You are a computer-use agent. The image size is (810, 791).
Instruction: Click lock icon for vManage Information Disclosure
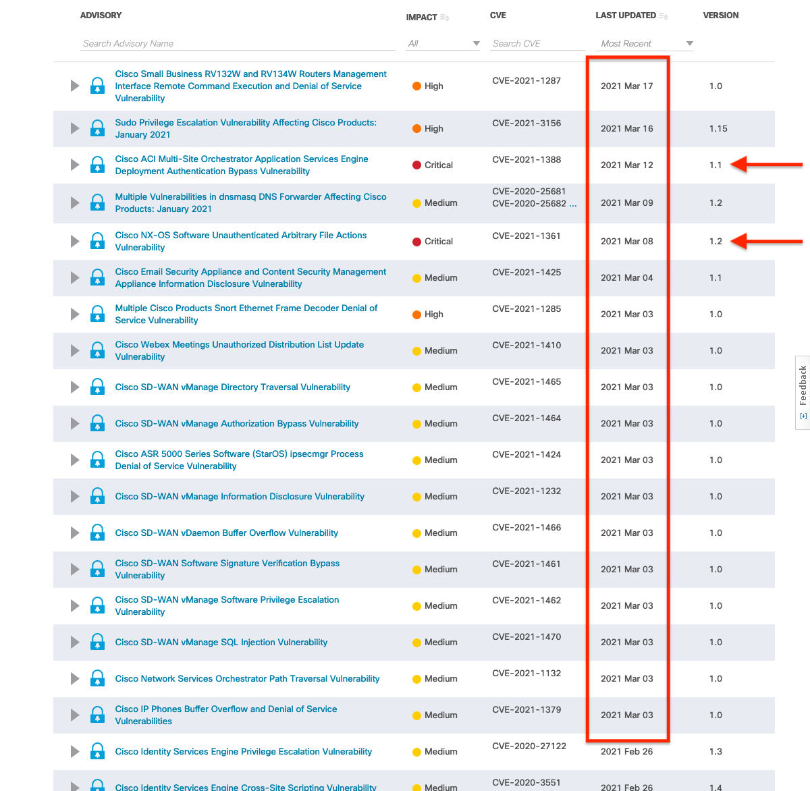[x=98, y=496]
